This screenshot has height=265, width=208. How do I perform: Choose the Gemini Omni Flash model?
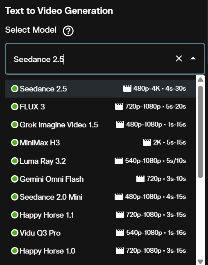pos(100,179)
